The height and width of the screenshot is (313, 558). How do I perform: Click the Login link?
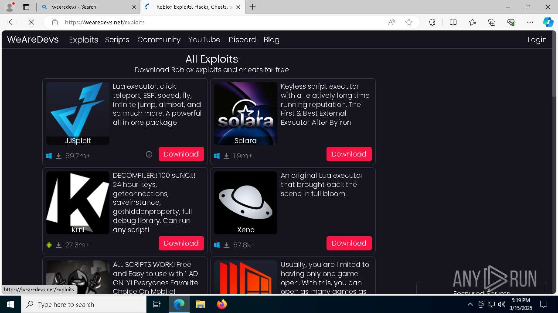coord(537,40)
